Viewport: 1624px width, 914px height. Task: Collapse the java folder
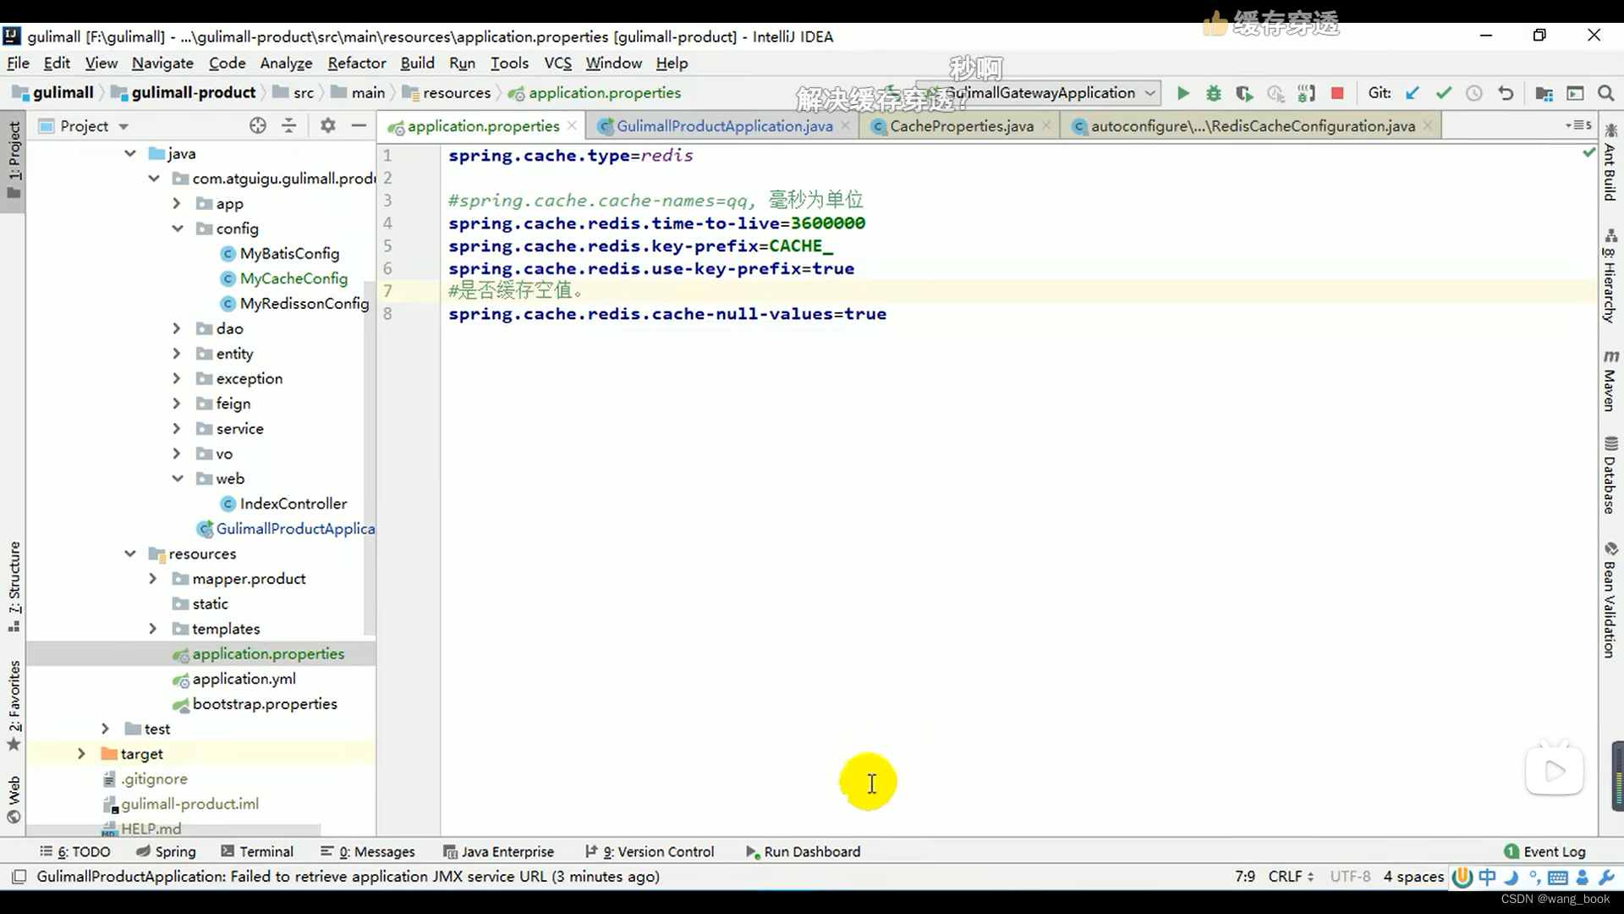point(129,153)
